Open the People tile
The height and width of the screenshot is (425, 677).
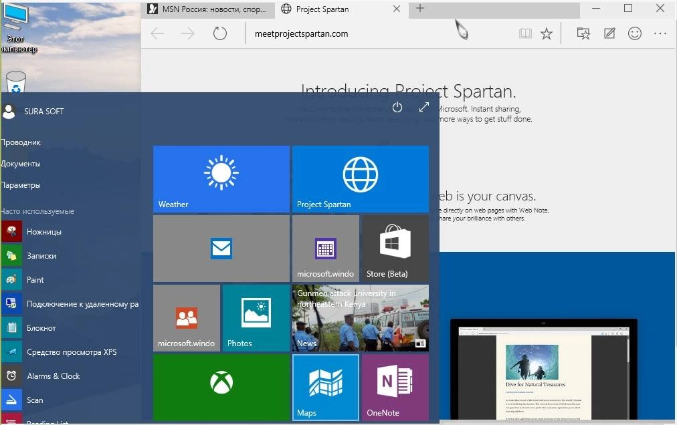(x=187, y=318)
